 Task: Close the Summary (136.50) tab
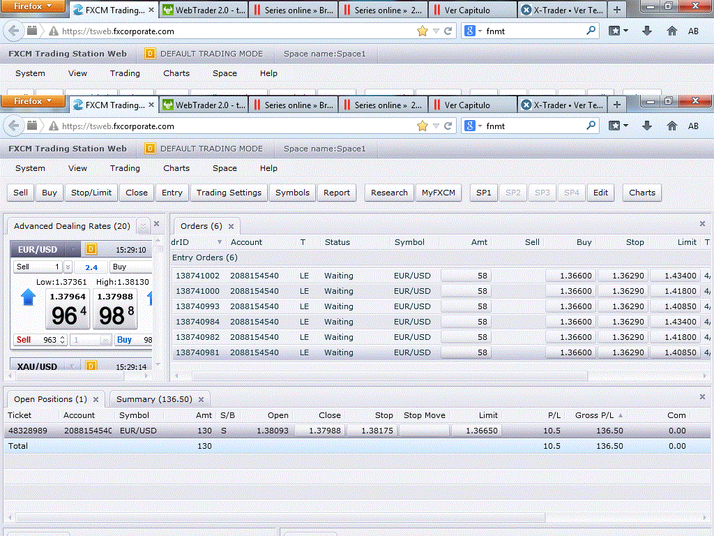(x=201, y=399)
